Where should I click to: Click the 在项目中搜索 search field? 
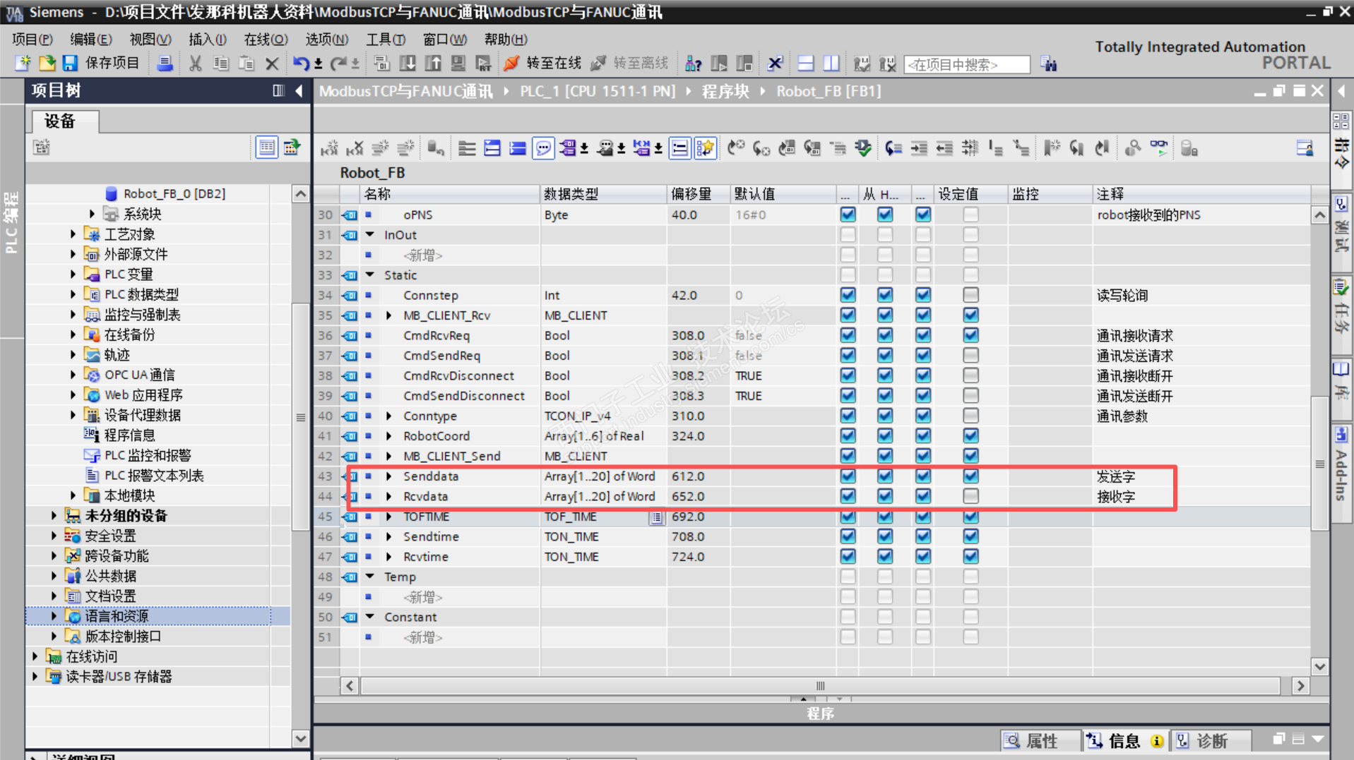click(x=966, y=64)
